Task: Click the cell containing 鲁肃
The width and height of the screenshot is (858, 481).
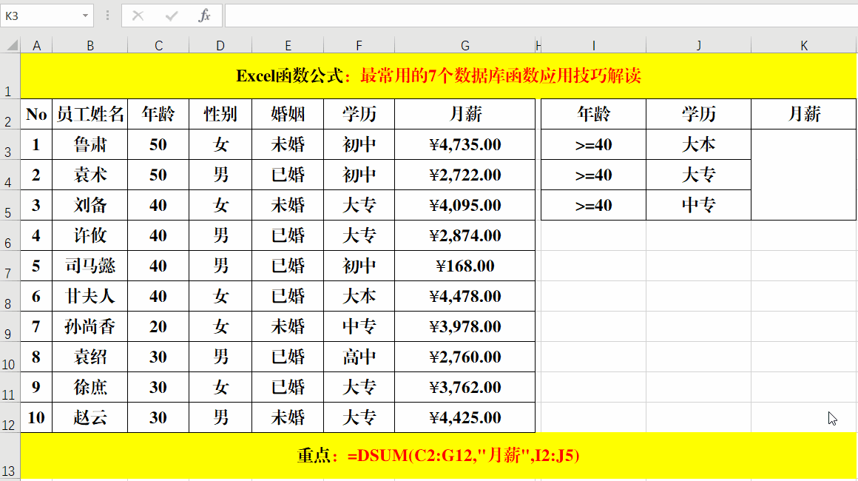Action: tap(90, 144)
